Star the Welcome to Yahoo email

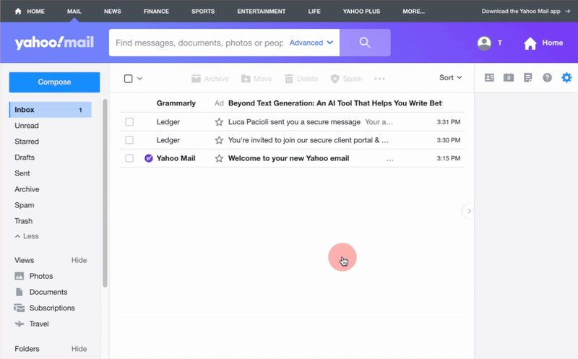[219, 158]
